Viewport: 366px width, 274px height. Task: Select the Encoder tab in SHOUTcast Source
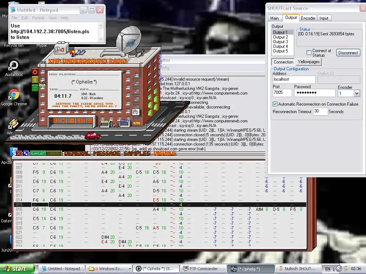308,18
